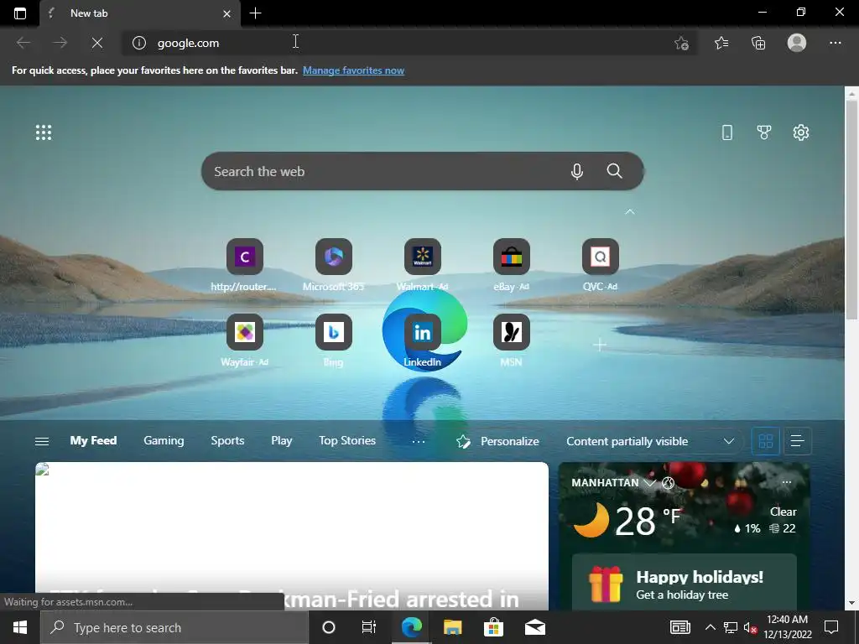Add a new quick link site
This screenshot has width=859, height=644.
click(600, 345)
